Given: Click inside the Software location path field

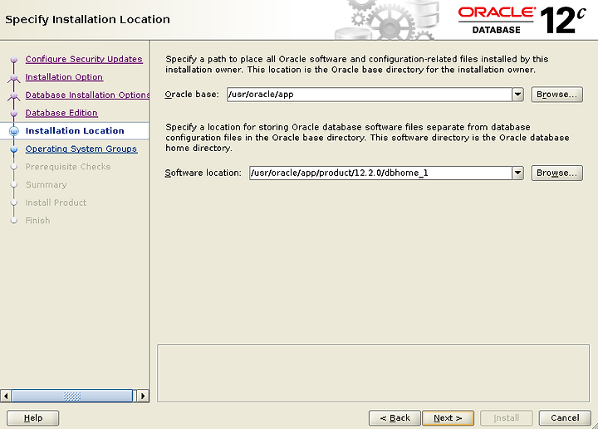Looking at the screenshot, I should (380, 173).
